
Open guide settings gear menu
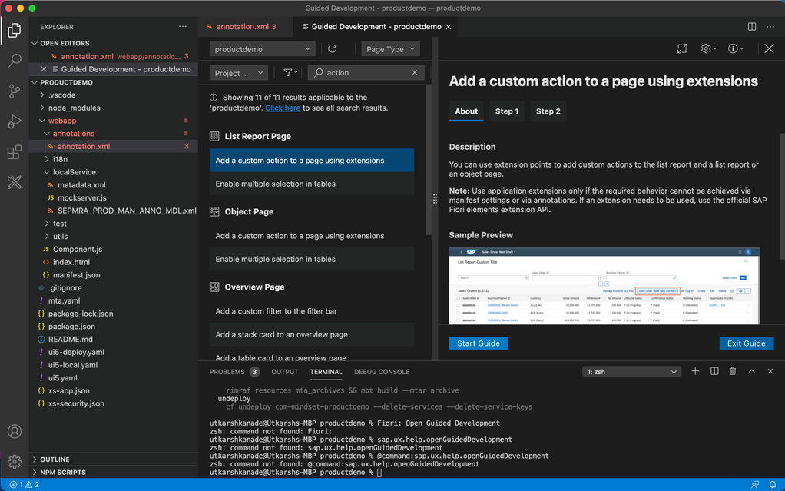[708, 48]
